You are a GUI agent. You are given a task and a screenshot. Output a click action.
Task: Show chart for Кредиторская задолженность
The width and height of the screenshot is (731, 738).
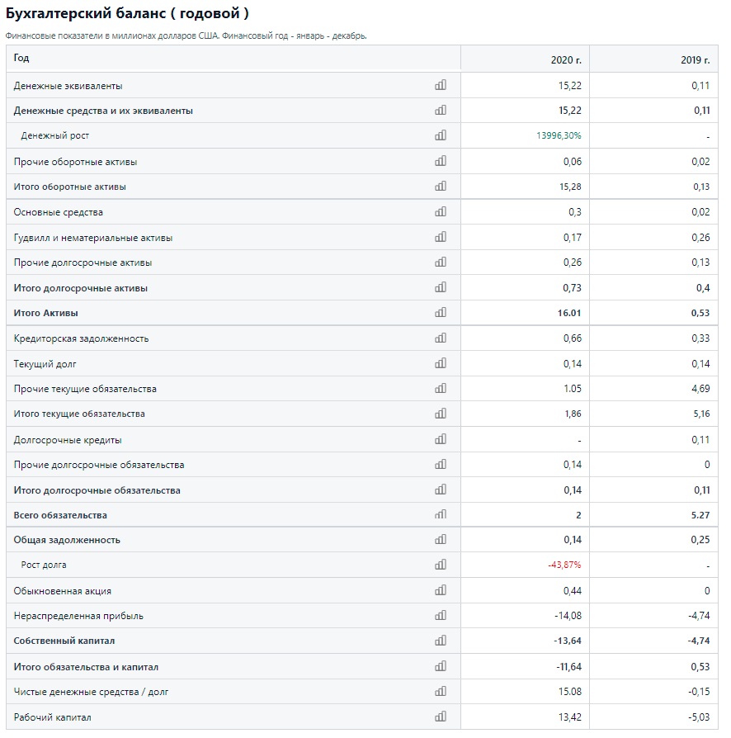[441, 338]
